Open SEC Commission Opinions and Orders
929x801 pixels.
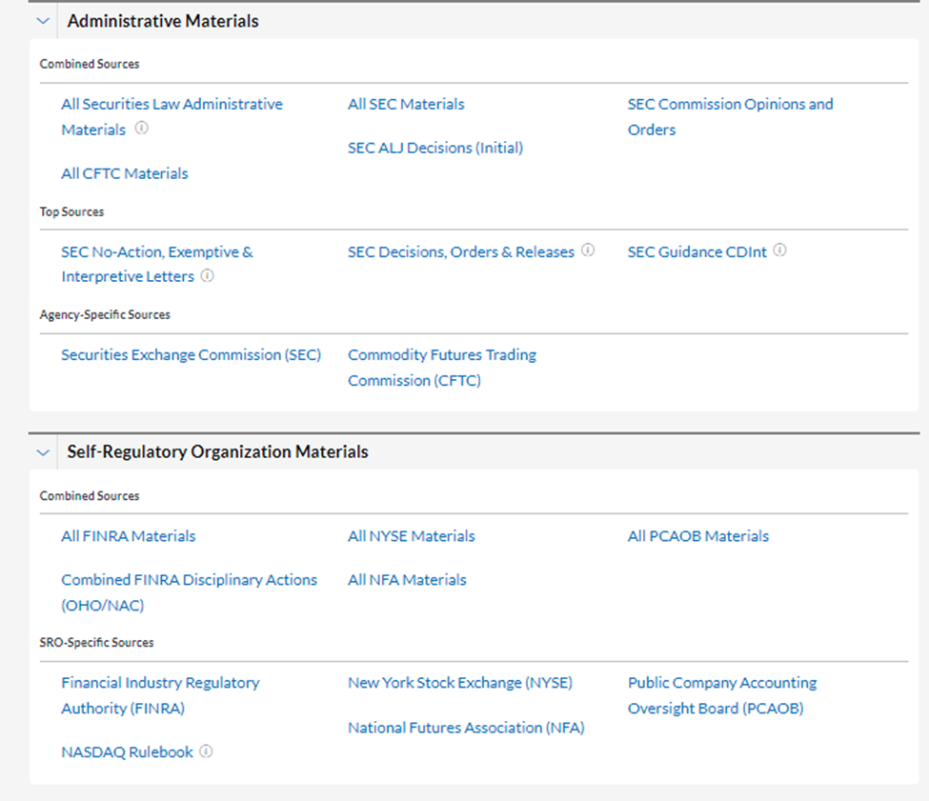point(730,116)
